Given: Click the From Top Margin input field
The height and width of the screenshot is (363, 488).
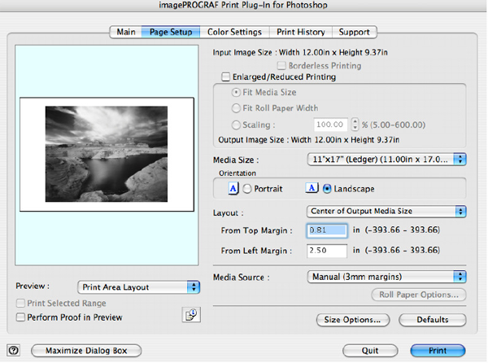Looking at the screenshot, I should point(327,230).
